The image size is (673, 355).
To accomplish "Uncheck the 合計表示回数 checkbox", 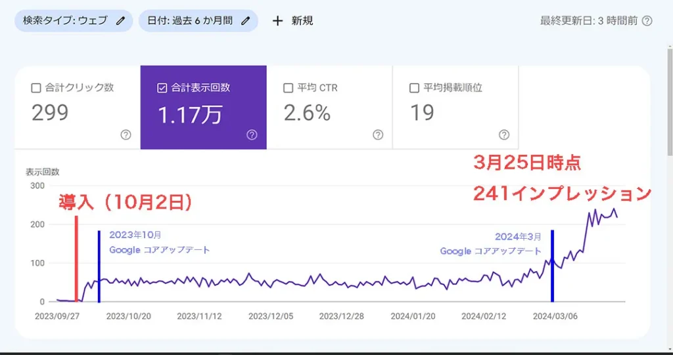I will (162, 89).
